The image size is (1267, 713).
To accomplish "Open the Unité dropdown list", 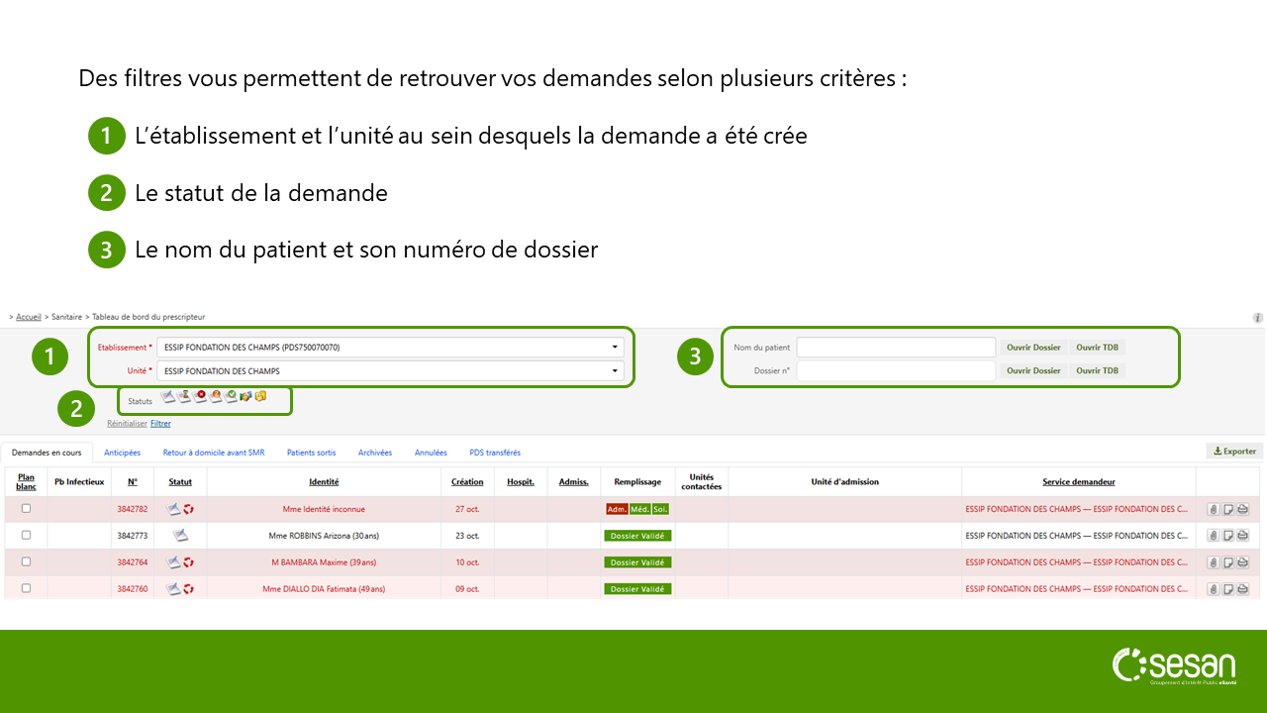I will (615, 371).
